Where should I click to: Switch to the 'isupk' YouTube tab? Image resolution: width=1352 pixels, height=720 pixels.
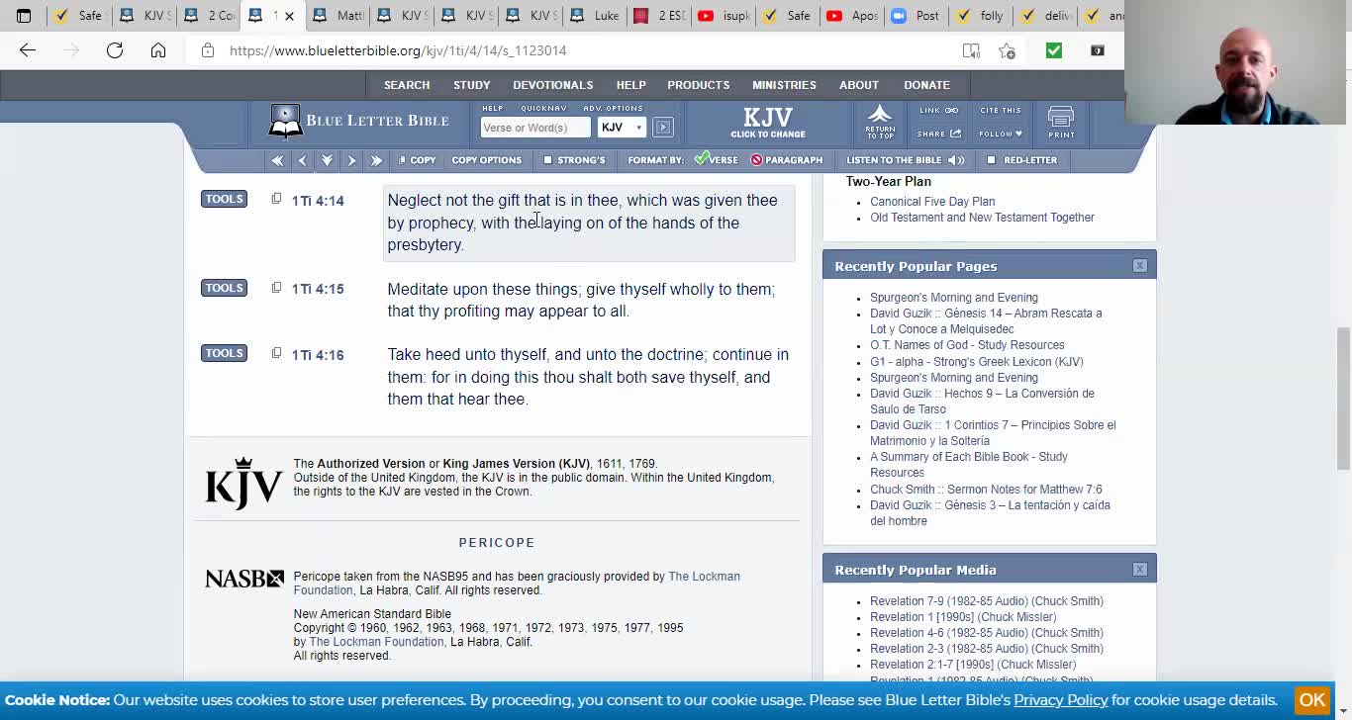click(724, 15)
